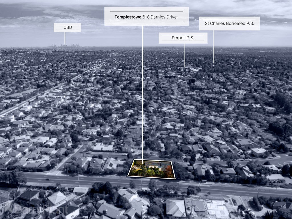The width and height of the screenshot is (292, 219).
Task: Open the St Charles Borromeo P.S. label
Action: click(x=229, y=23)
